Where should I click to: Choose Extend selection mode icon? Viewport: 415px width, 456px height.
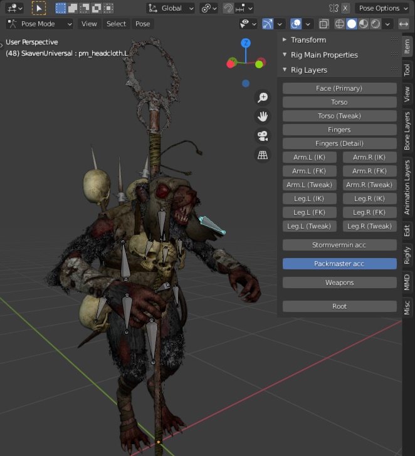tap(73, 8)
